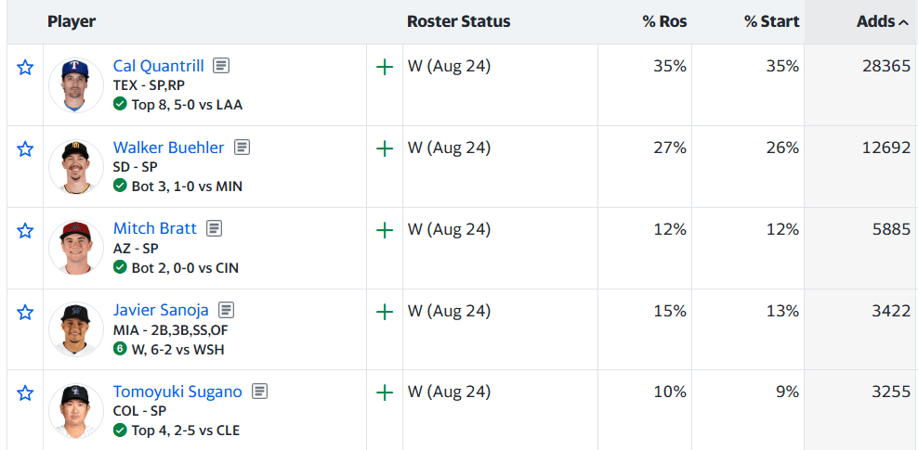
Task: Sort by the % Start column header
Action: pyautogui.click(x=771, y=21)
